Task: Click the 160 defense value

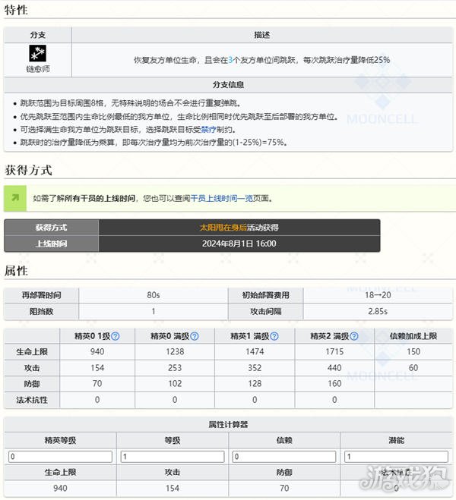Action: 334,384
